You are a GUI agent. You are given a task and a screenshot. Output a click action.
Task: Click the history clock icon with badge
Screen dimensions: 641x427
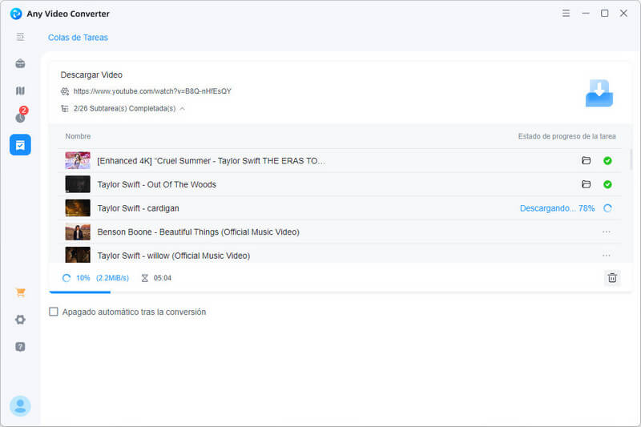(20, 117)
